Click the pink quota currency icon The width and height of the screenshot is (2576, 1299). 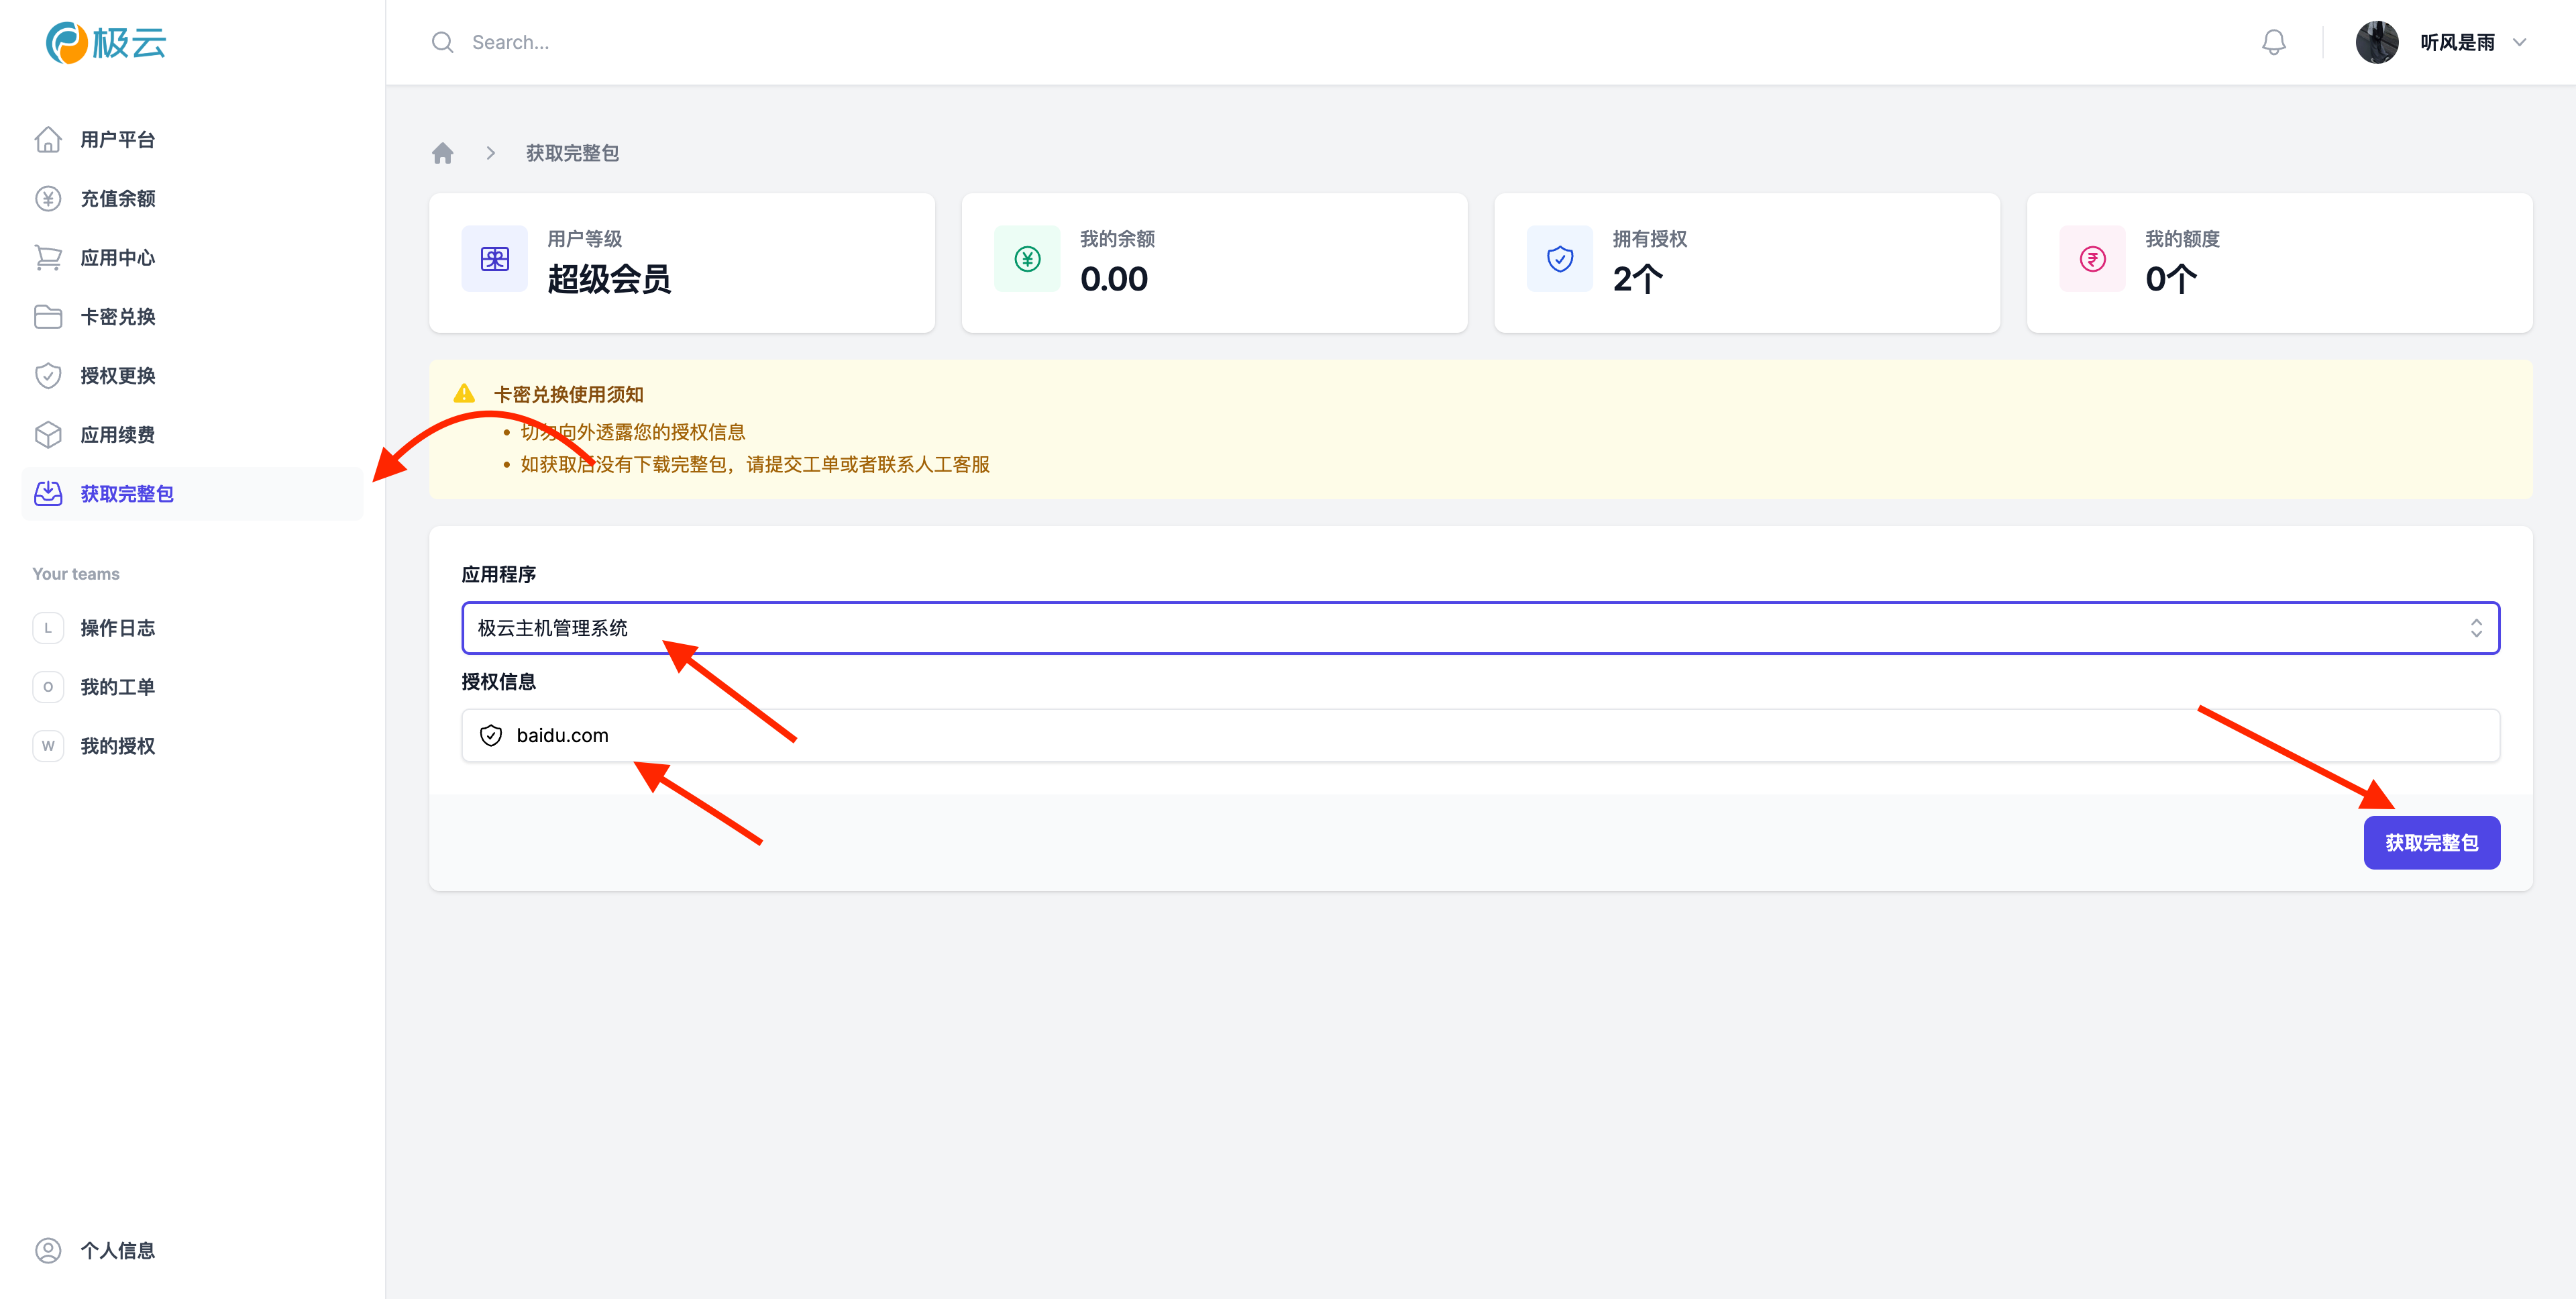click(x=2092, y=259)
